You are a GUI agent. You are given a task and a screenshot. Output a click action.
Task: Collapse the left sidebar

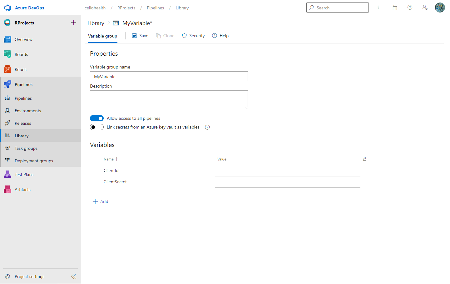pos(74,276)
